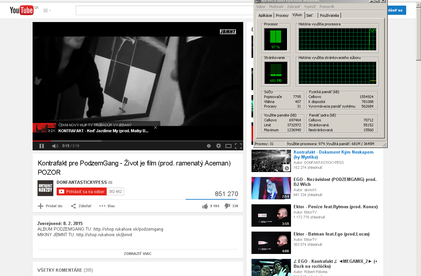
Task: Click 'Prihlásiť sa na odber' subscribe button
Action: [x=82, y=191]
